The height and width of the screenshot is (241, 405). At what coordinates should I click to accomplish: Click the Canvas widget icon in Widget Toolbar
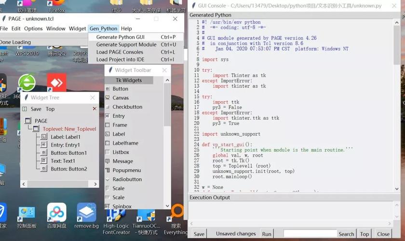(x=108, y=98)
